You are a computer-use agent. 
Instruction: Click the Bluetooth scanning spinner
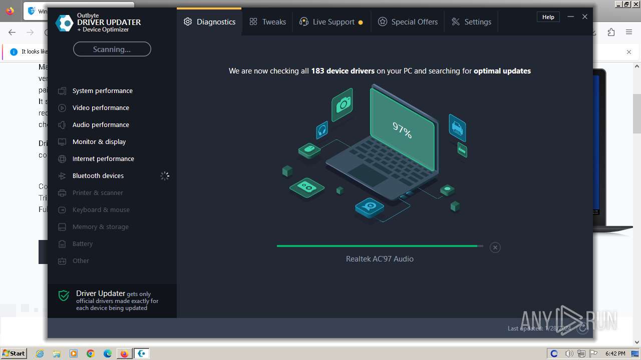pos(165,176)
